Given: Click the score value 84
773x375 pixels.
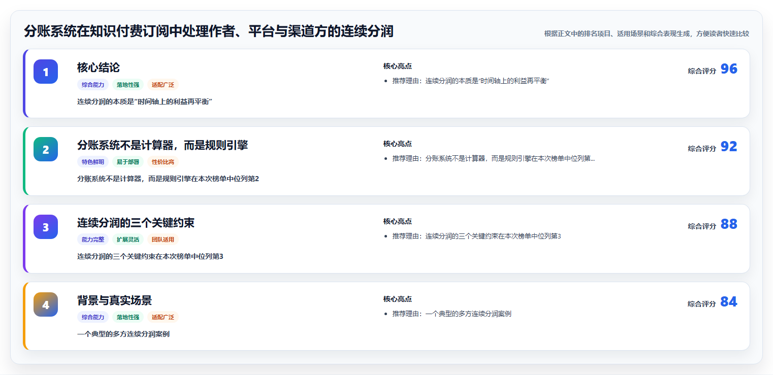Looking at the screenshot, I should (729, 302).
